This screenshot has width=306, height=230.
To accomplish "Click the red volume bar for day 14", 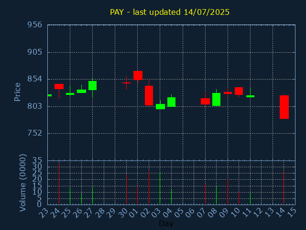I will (x=284, y=188).
